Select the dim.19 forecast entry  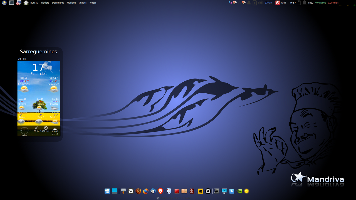click(40, 104)
